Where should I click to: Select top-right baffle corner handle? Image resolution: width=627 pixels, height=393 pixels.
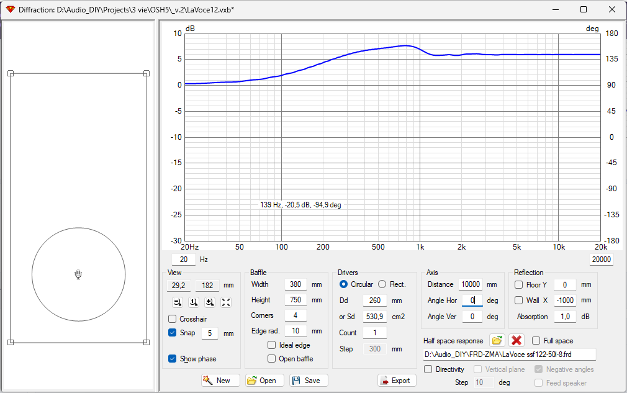click(147, 73)
